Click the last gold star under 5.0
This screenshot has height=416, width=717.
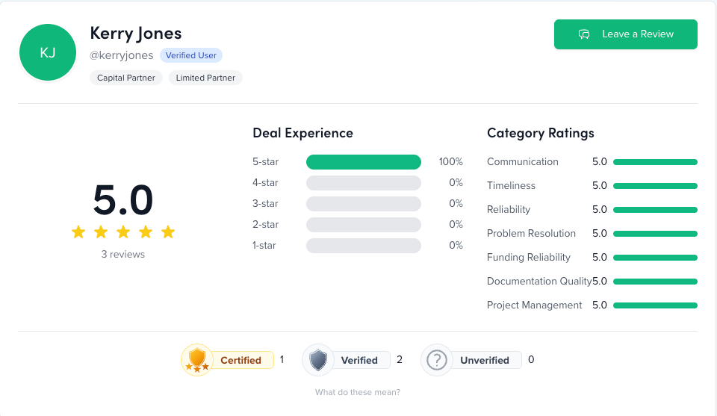click(x=168, y=232)
